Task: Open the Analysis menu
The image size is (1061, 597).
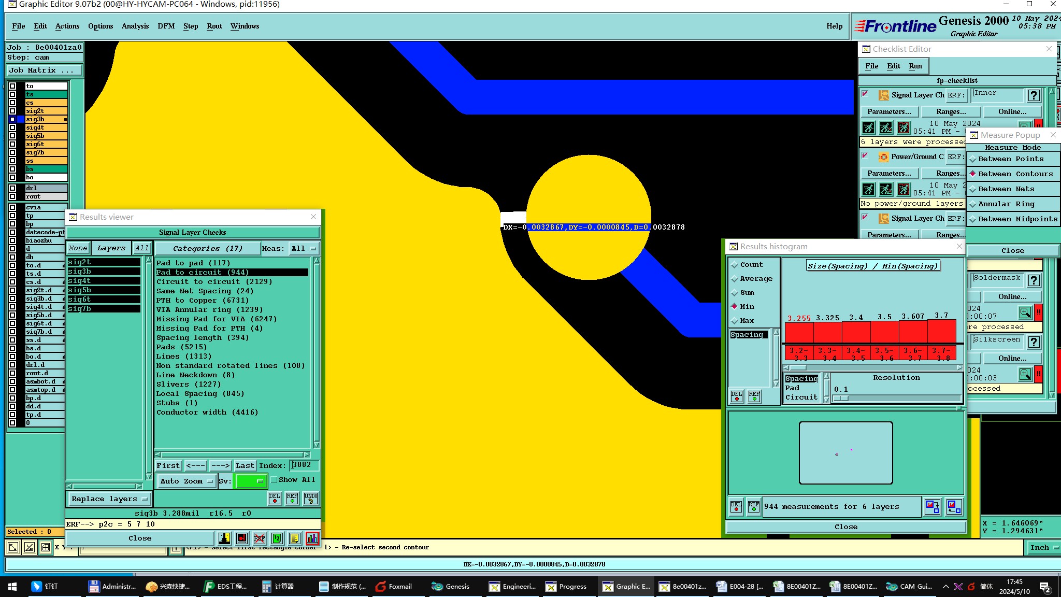Action: 135,26
